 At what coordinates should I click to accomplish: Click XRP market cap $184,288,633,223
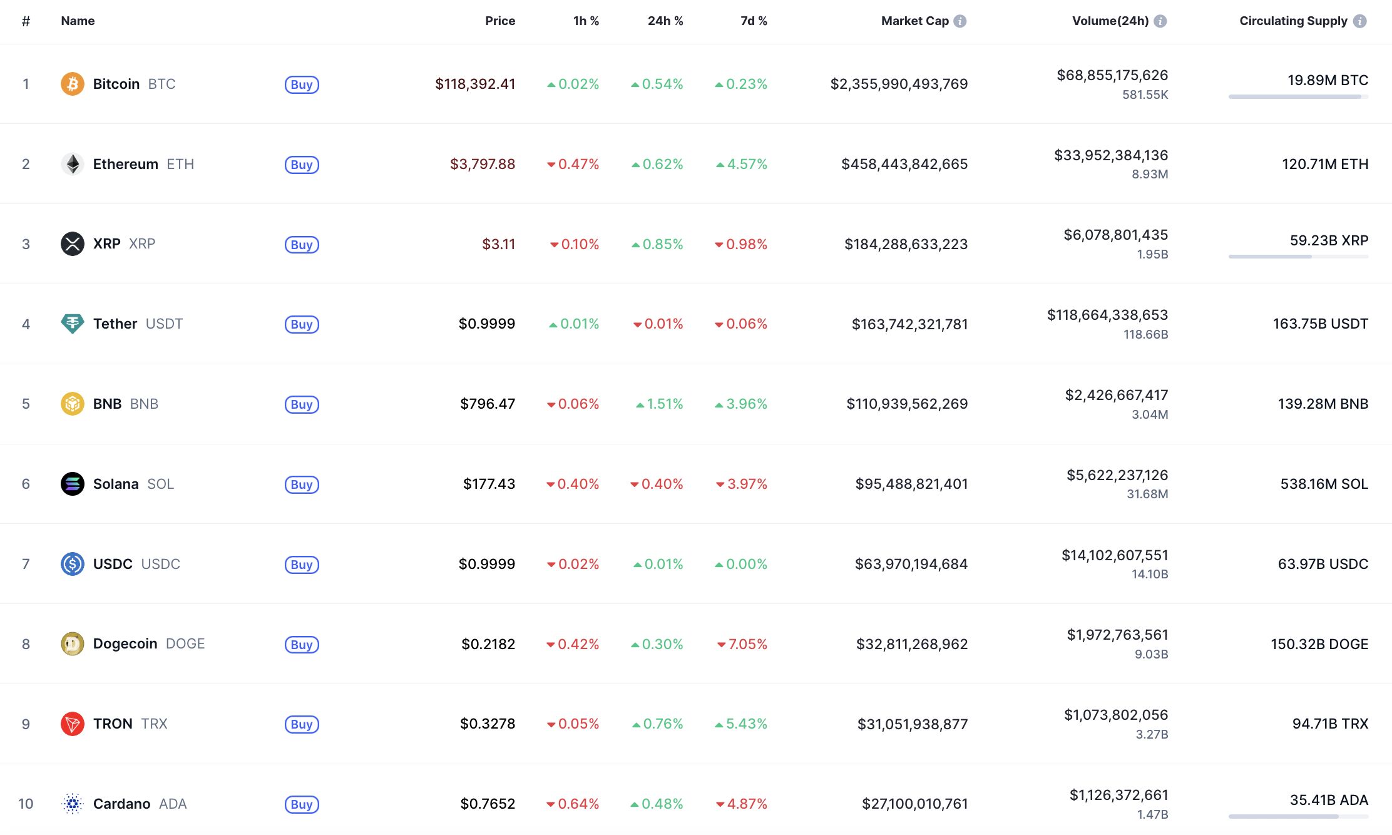click(906, 244)
